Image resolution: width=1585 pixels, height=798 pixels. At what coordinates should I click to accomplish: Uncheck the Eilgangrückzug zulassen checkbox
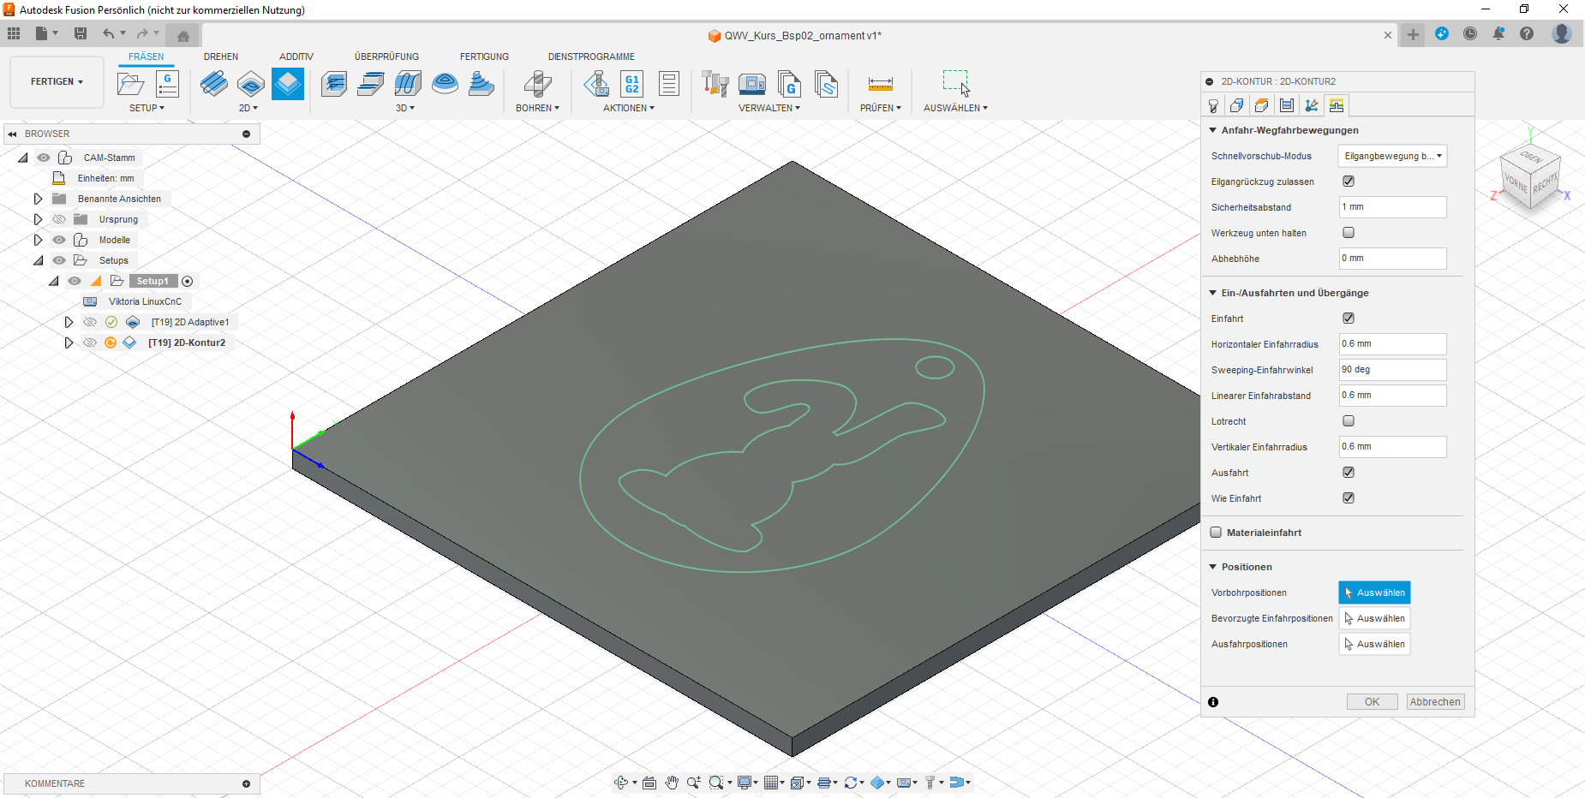[x=1349, y=182]
